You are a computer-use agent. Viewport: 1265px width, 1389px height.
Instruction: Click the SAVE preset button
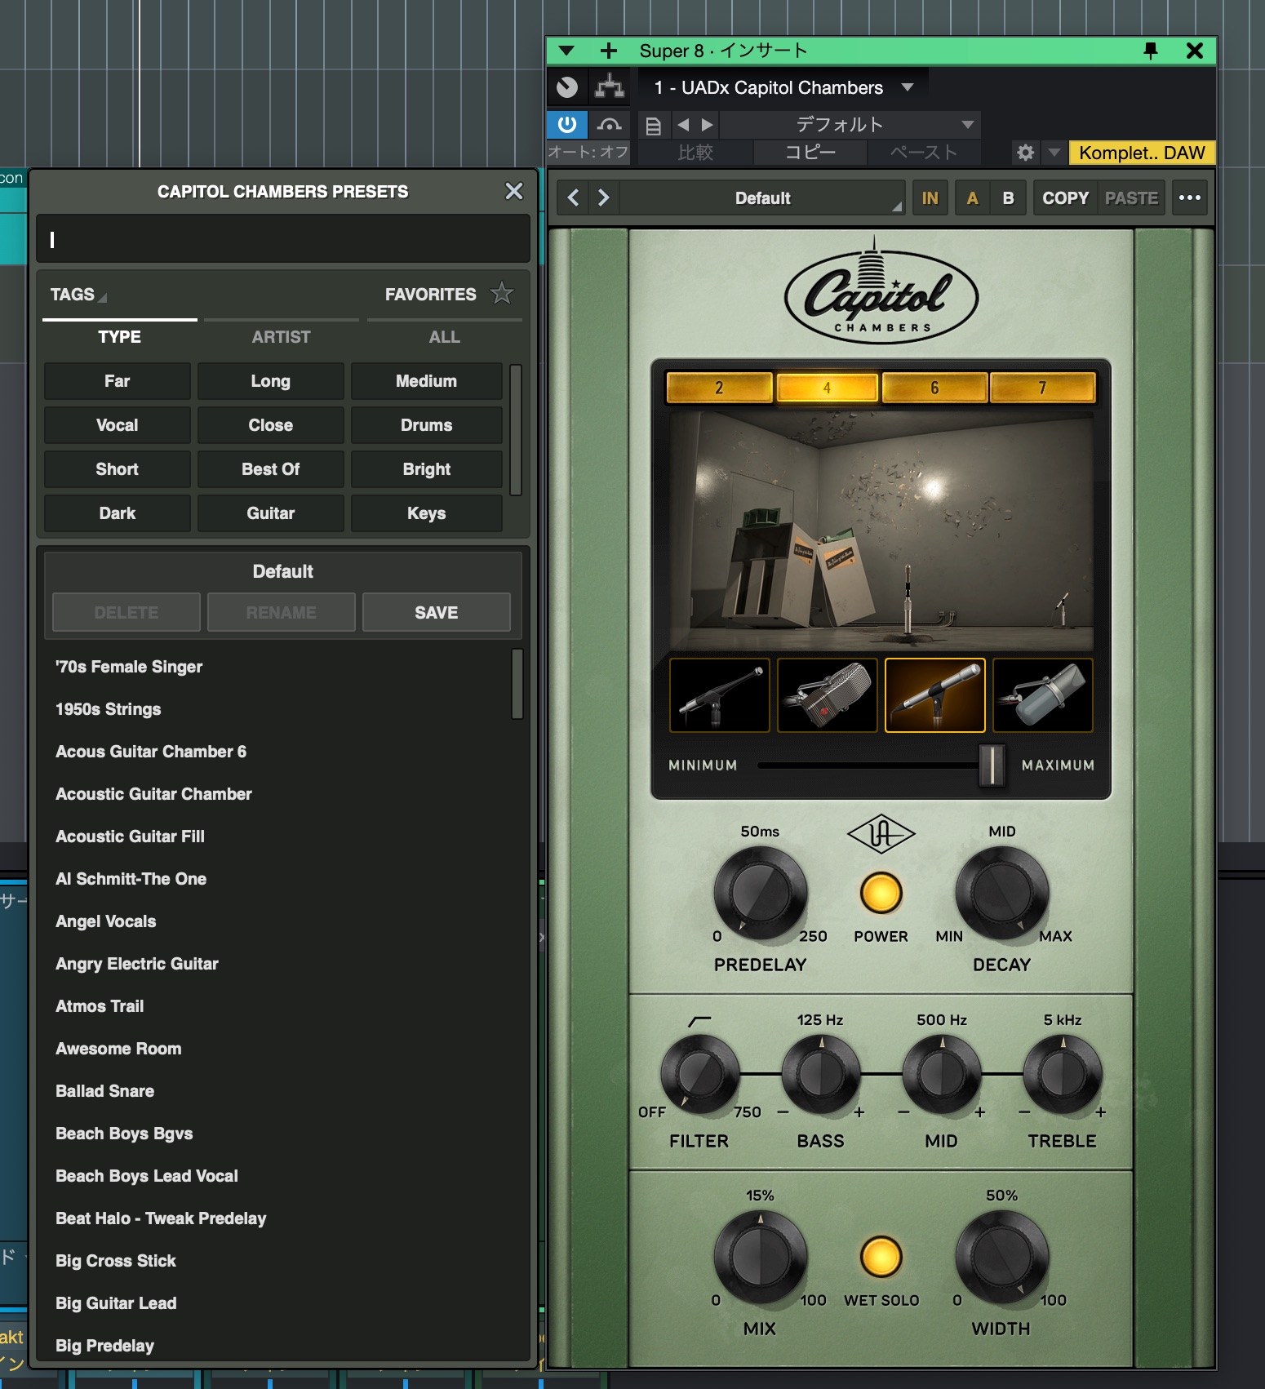pos(436,612)
